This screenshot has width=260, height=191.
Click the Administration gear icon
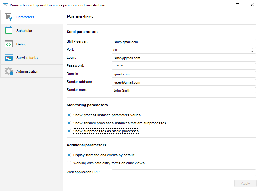point(9,71)
